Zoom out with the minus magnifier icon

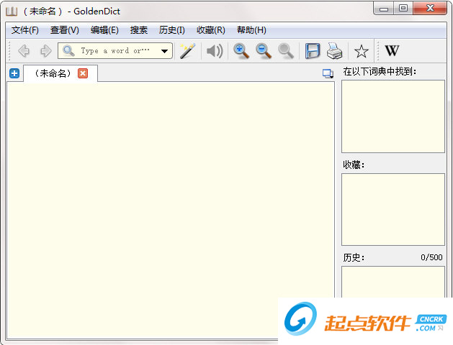pyautogui.click(x=264, y=51)
